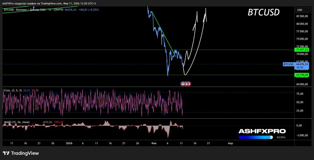Viewport: 314px width, 160px height.
Task: Click the BTCUSD Биткоин symbol title
Action: pos(24,10)
